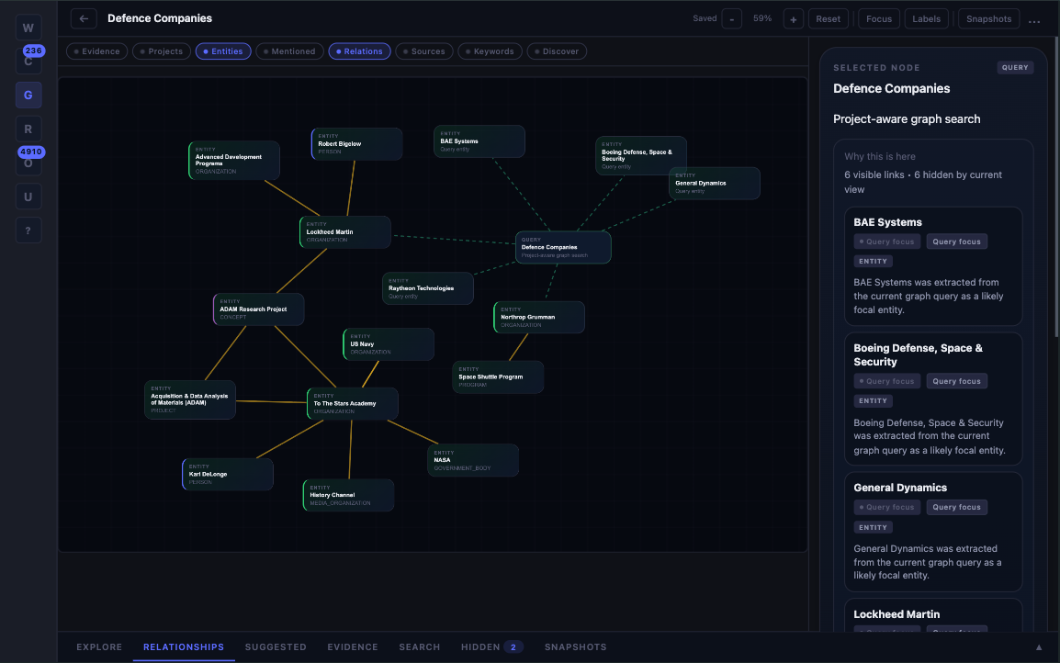Disable the Entities filter chip

[223, 51]
